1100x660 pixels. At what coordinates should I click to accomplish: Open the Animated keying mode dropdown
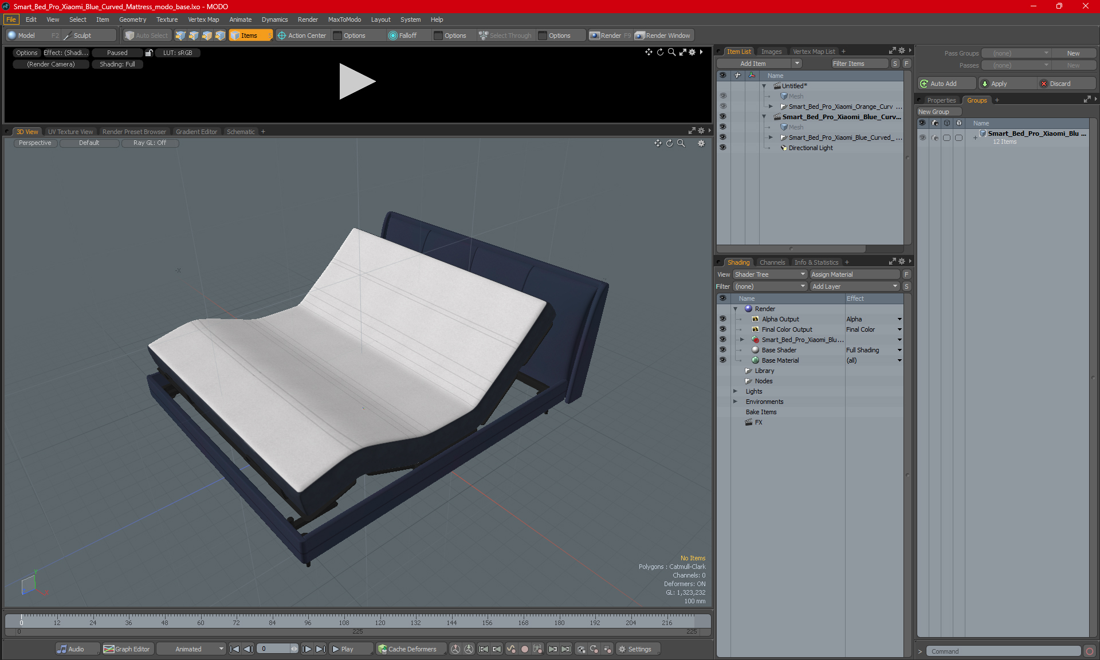[x=191, y=649]
